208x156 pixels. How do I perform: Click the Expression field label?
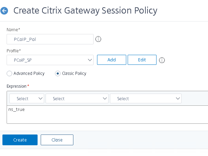tap(16, 86)
